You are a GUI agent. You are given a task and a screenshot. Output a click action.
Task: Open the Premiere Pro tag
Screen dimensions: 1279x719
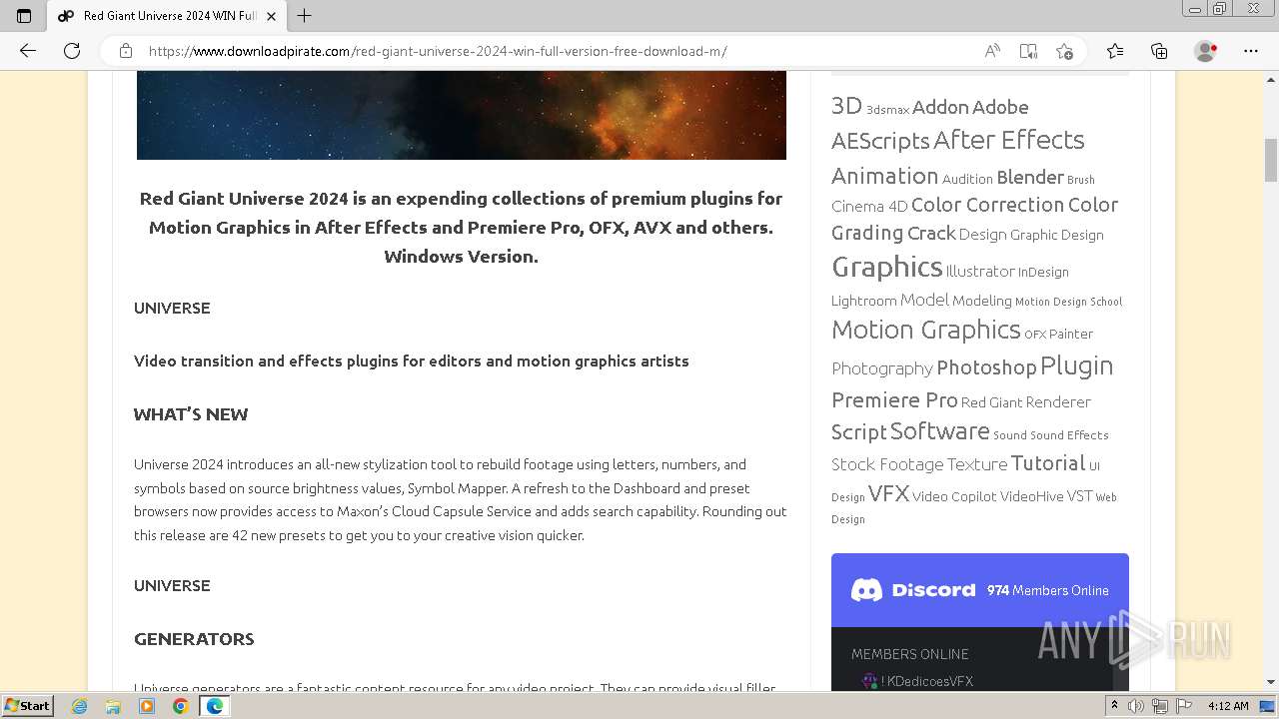point(894,399)
